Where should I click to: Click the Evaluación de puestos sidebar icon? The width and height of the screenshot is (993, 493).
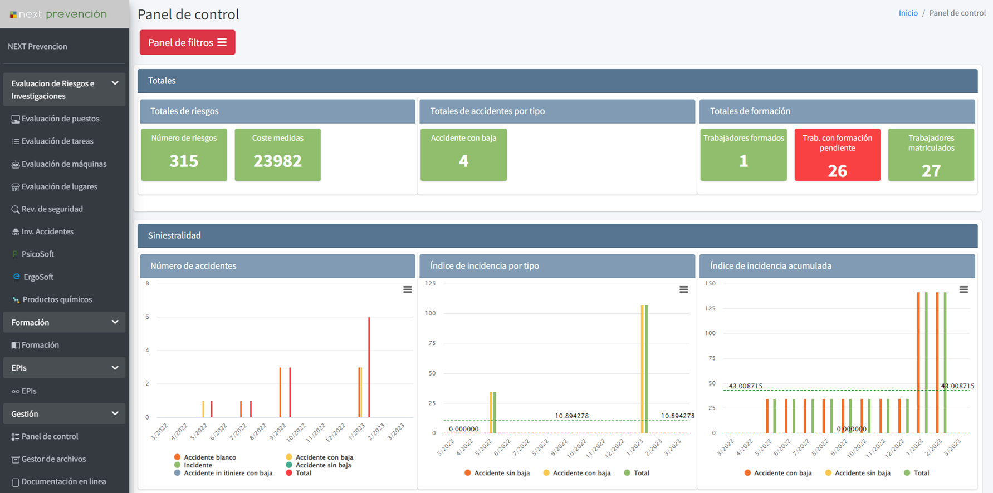[x=16, y=119]
